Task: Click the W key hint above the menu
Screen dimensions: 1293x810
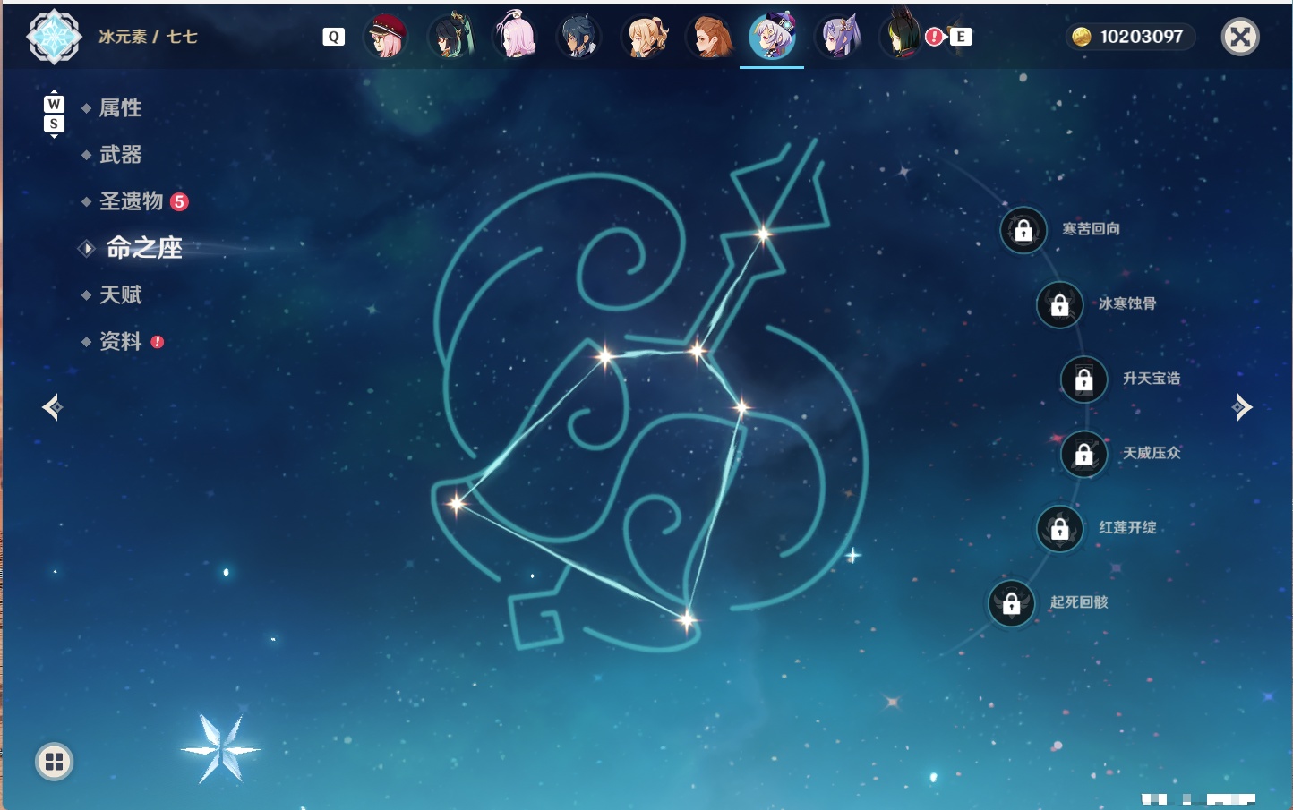Action: click(54, 104)
